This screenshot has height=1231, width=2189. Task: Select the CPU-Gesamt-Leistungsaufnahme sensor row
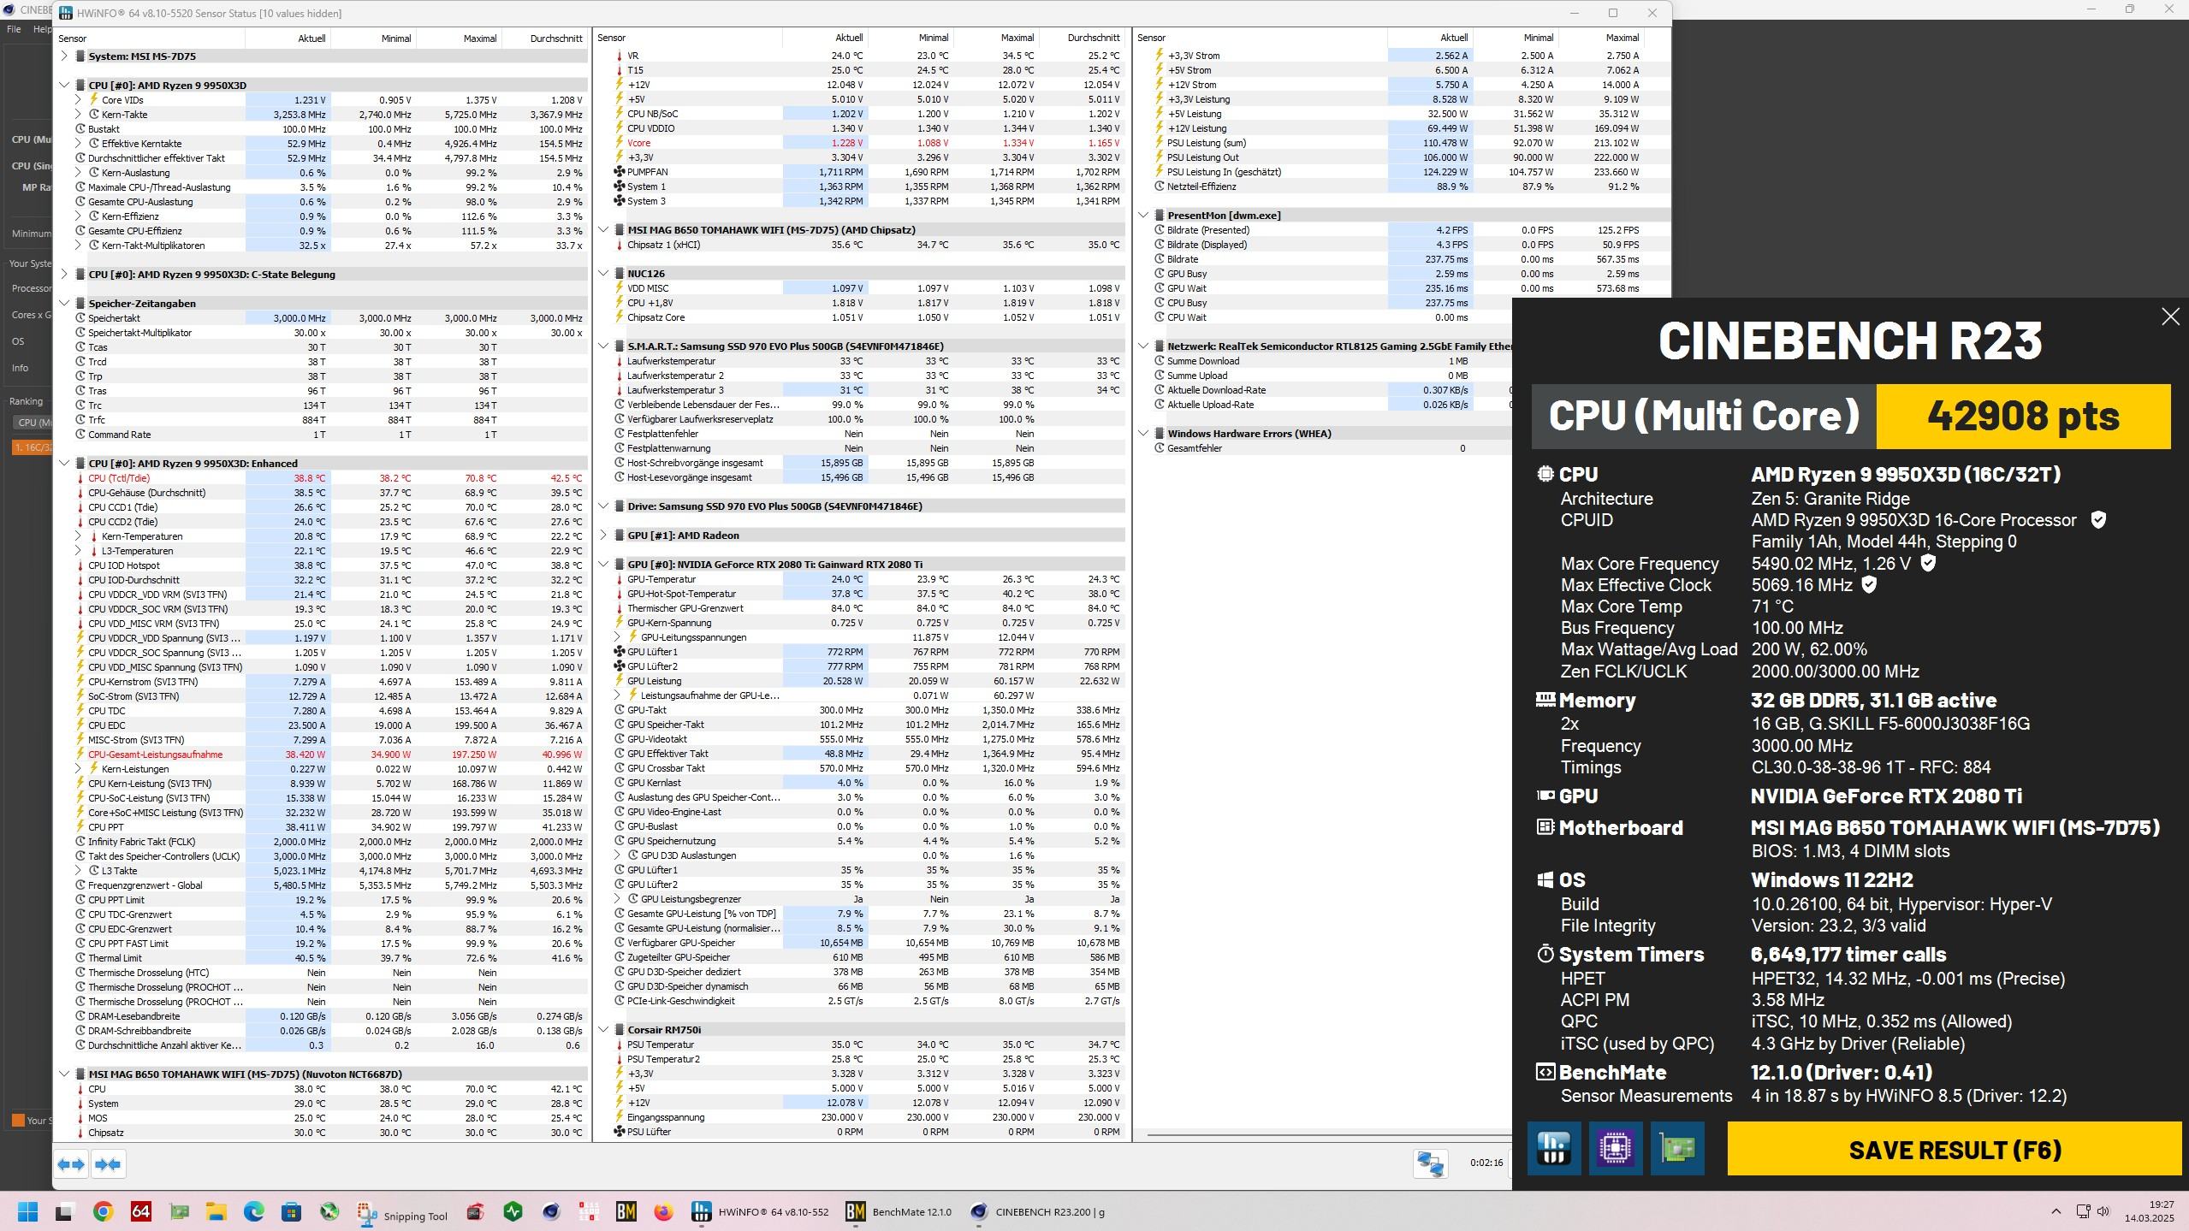(x=155, y=755)
